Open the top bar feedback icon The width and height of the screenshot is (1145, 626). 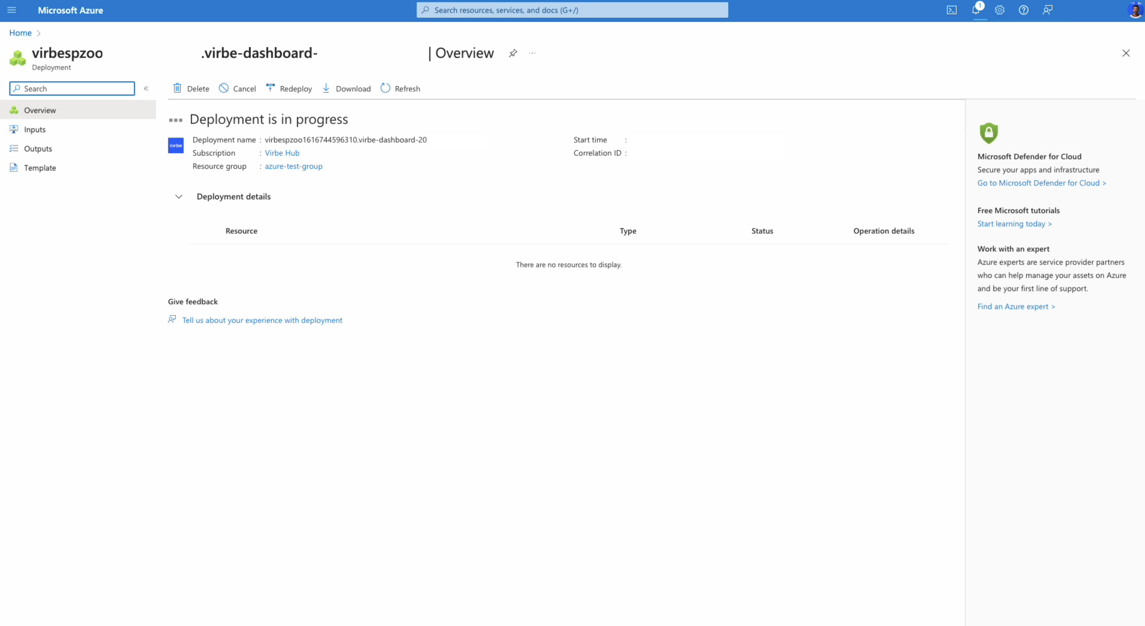point(1048,10)
